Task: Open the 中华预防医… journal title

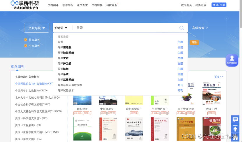Action: tap(160, 109)
